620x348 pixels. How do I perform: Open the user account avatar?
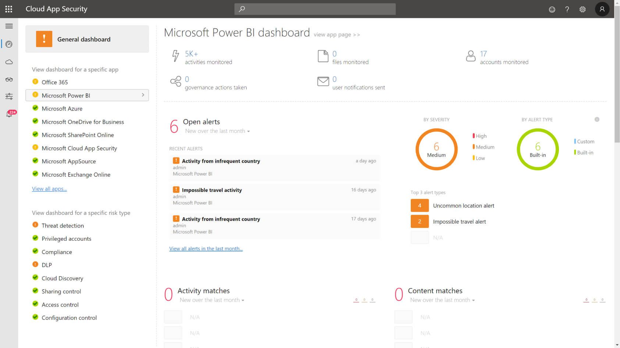pos(602,9)
